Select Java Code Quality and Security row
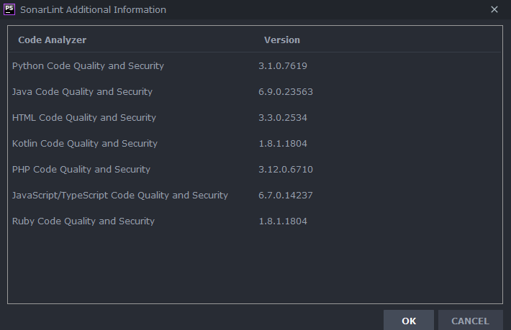The height and width of the screenshot is (330, 511). pyautogui.click(x=82, y=92)
